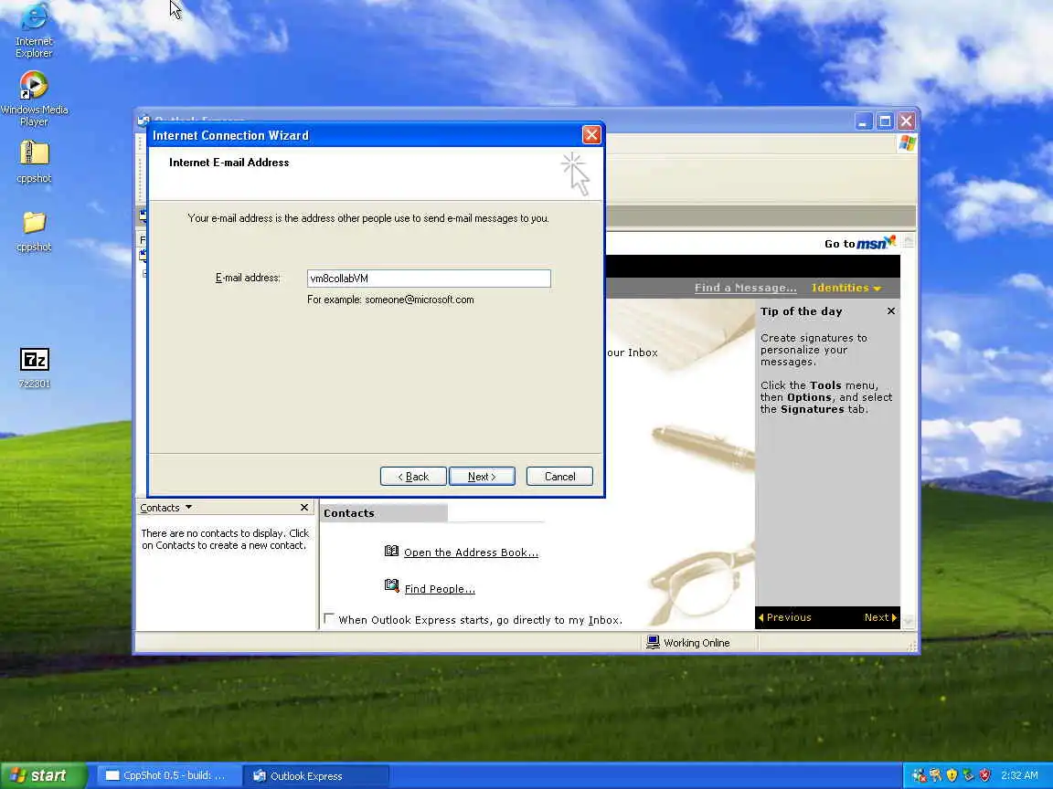This screenshot has height=789, width=1053.
Task: Click the Find People icon in Outlook Express
Action: [x=391, y=585]
